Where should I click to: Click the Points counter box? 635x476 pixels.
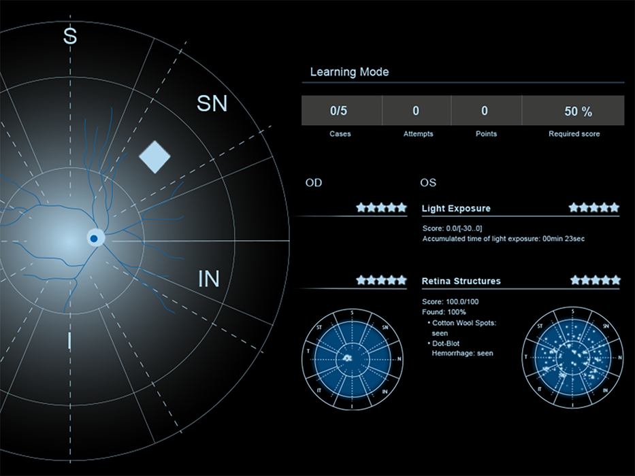tap(485, 111)
